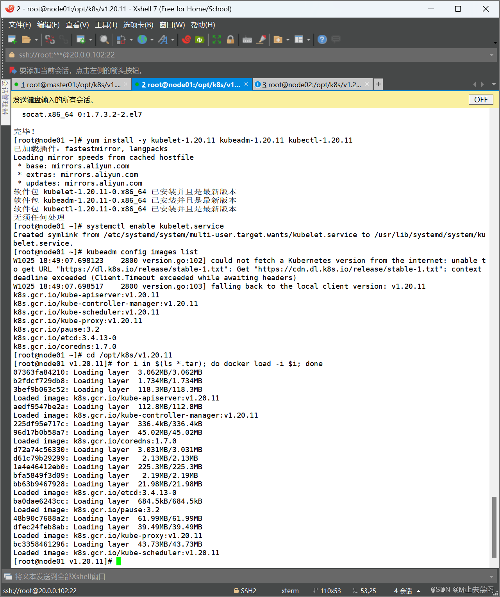
Task: Click the xterm status bar entry
Action: [x=290, y=591]
